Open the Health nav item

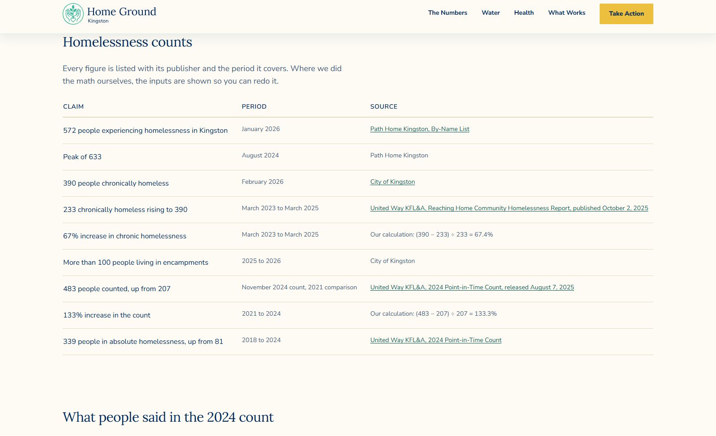click(x=524, y=13)
